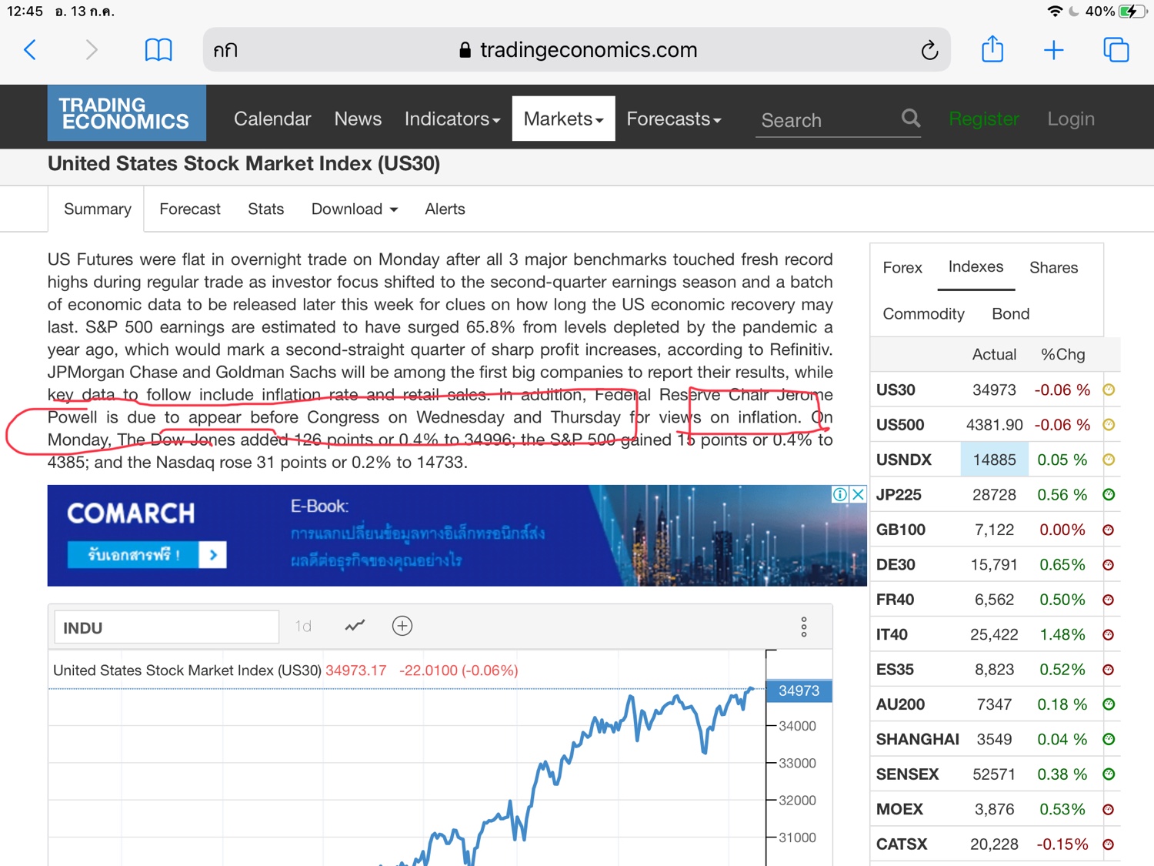
Task: Show all open tabs icon
Action: pyautogui.click(x=1116, y=50)
